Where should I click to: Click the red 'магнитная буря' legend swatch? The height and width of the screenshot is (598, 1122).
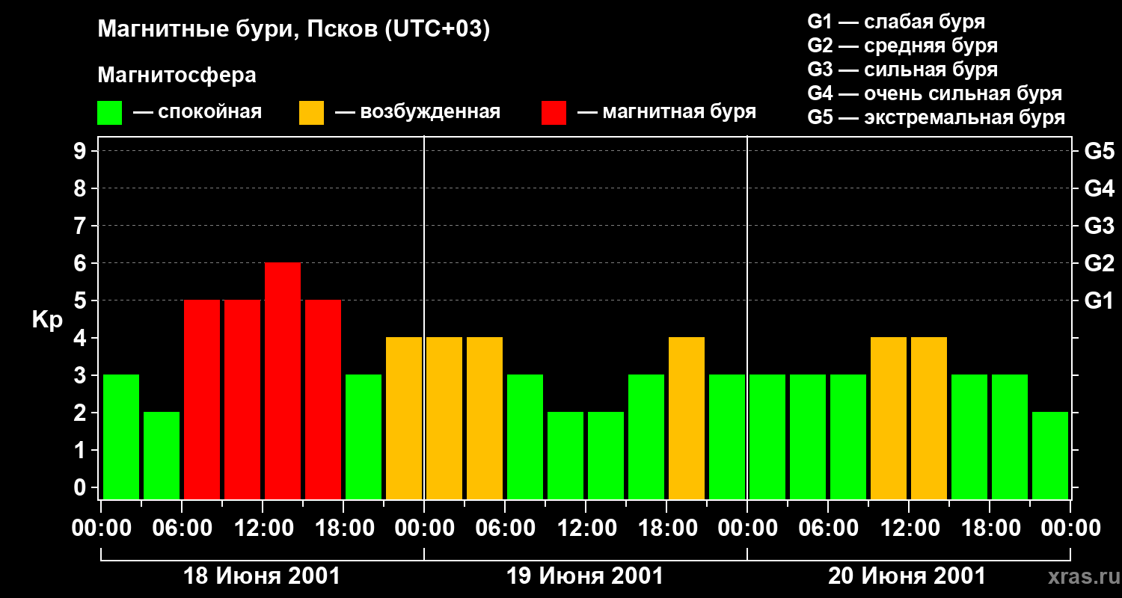click(554, 113)
